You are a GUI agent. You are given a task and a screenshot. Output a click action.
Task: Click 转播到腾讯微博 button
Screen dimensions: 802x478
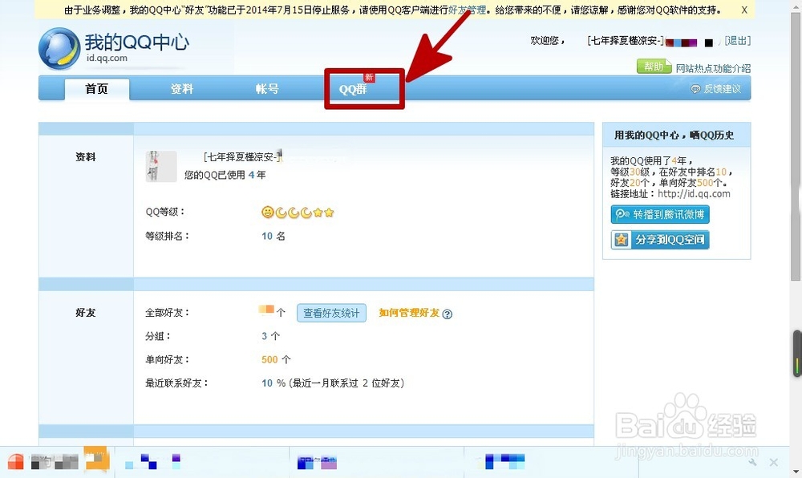point(660,215)
